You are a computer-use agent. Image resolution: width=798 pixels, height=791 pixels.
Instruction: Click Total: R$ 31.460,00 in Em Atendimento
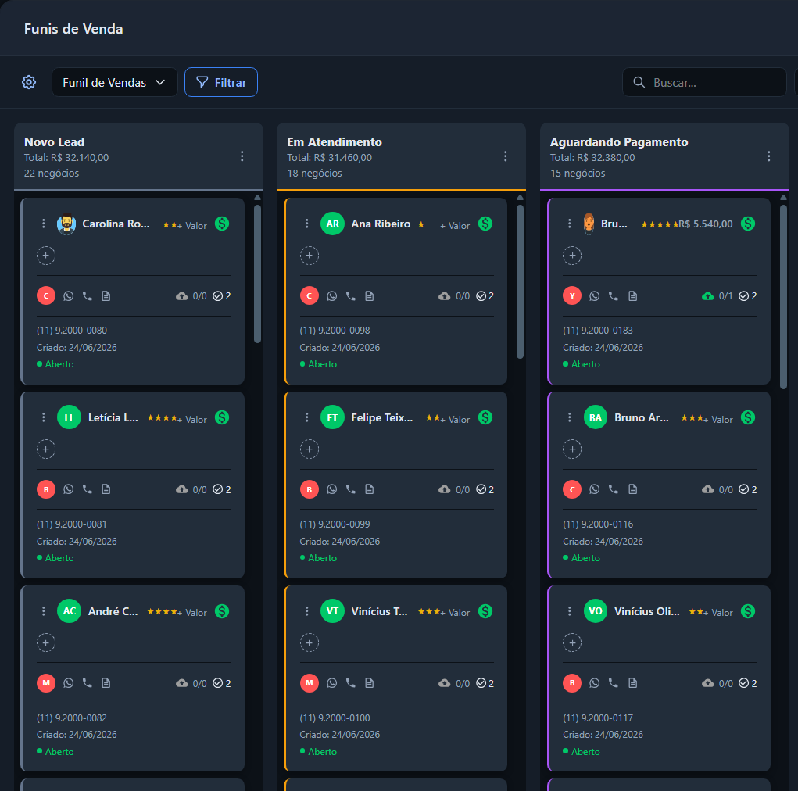pyautogui.click(x=329, y=157)
